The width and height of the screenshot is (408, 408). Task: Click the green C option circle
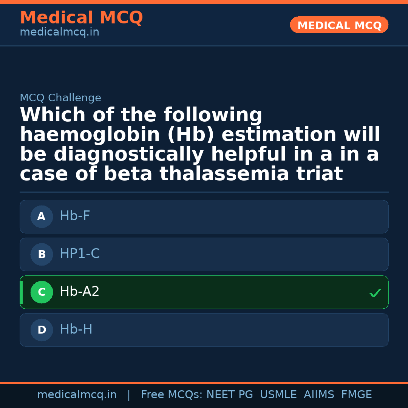point(42,292)
